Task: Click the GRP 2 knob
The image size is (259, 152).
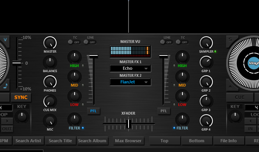Action: pyautogui.click(x=206, y=82)
